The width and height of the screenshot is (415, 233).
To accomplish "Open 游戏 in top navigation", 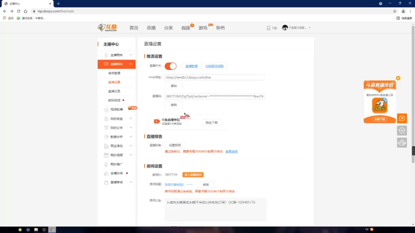I will click(x=203, y=28).
